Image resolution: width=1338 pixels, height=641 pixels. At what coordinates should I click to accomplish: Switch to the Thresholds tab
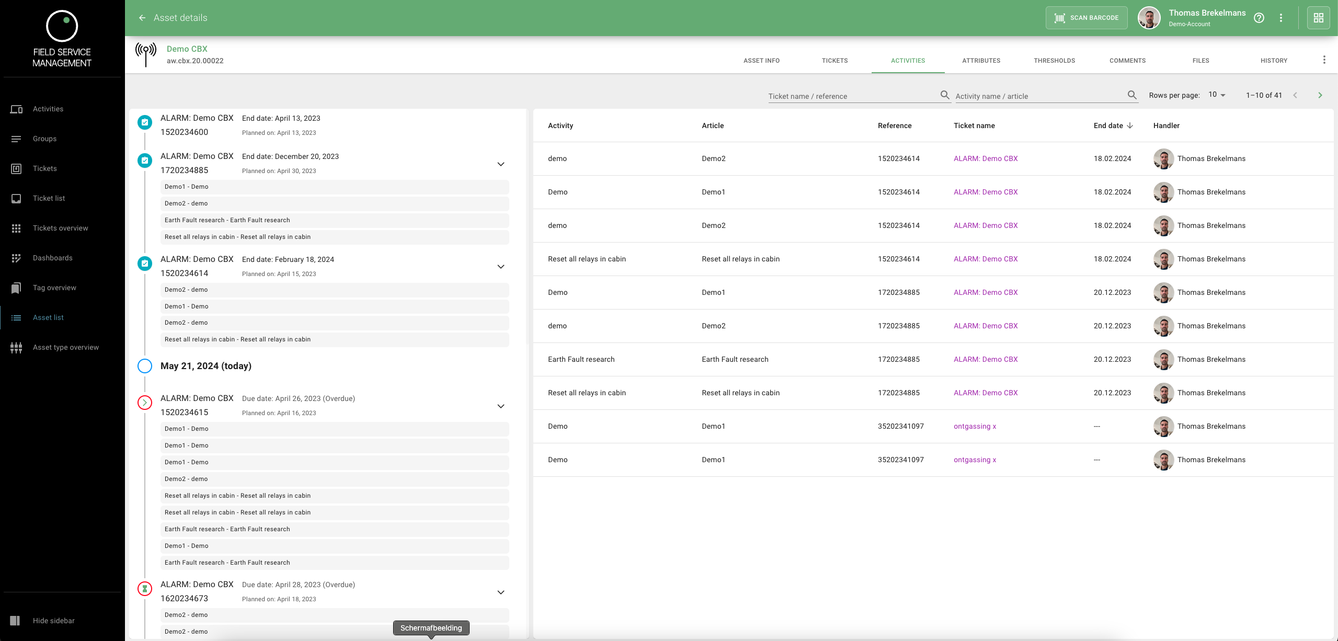click(x=1054, y=61)
